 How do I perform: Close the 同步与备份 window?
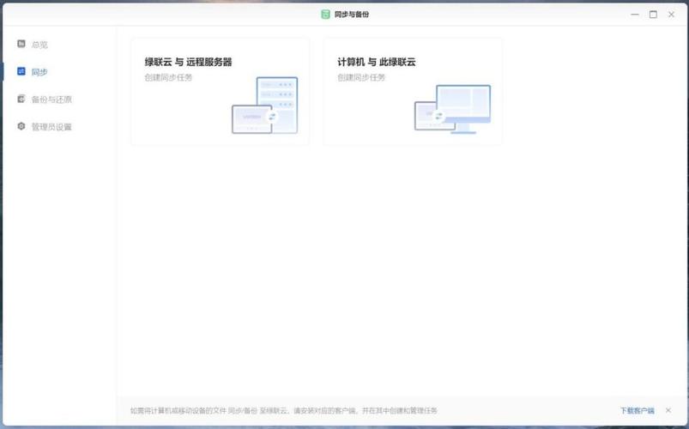point(672,15)
